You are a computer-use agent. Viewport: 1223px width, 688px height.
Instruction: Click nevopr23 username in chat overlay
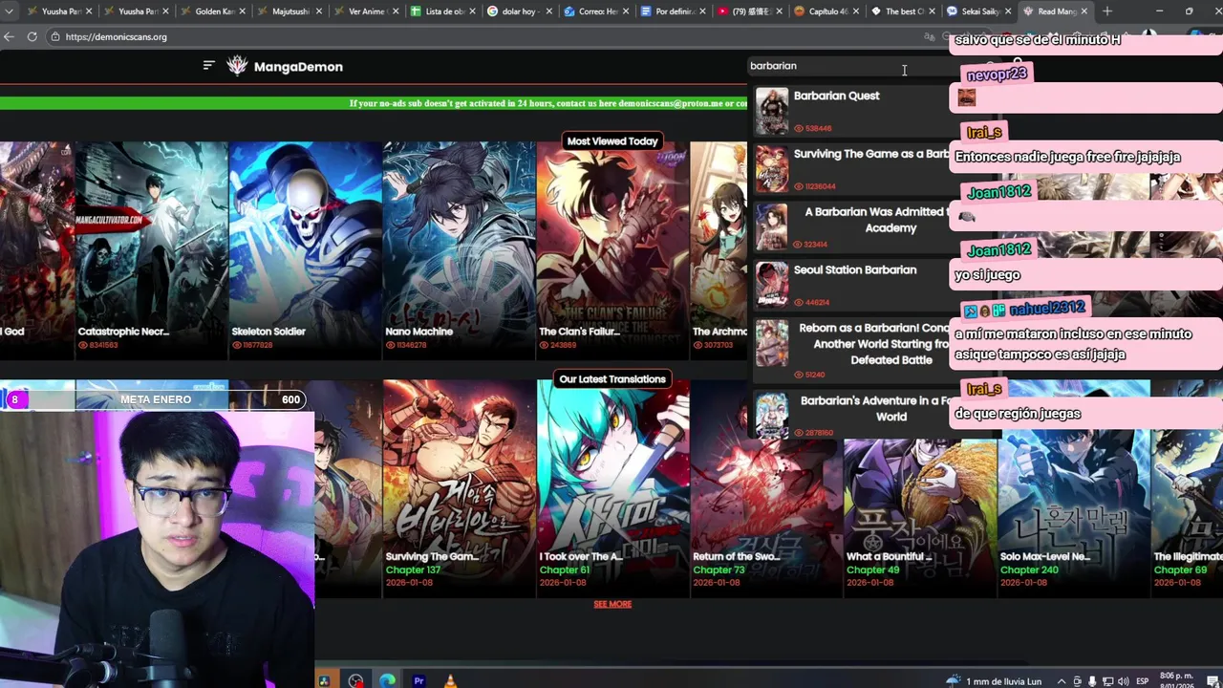coord(997,75)
